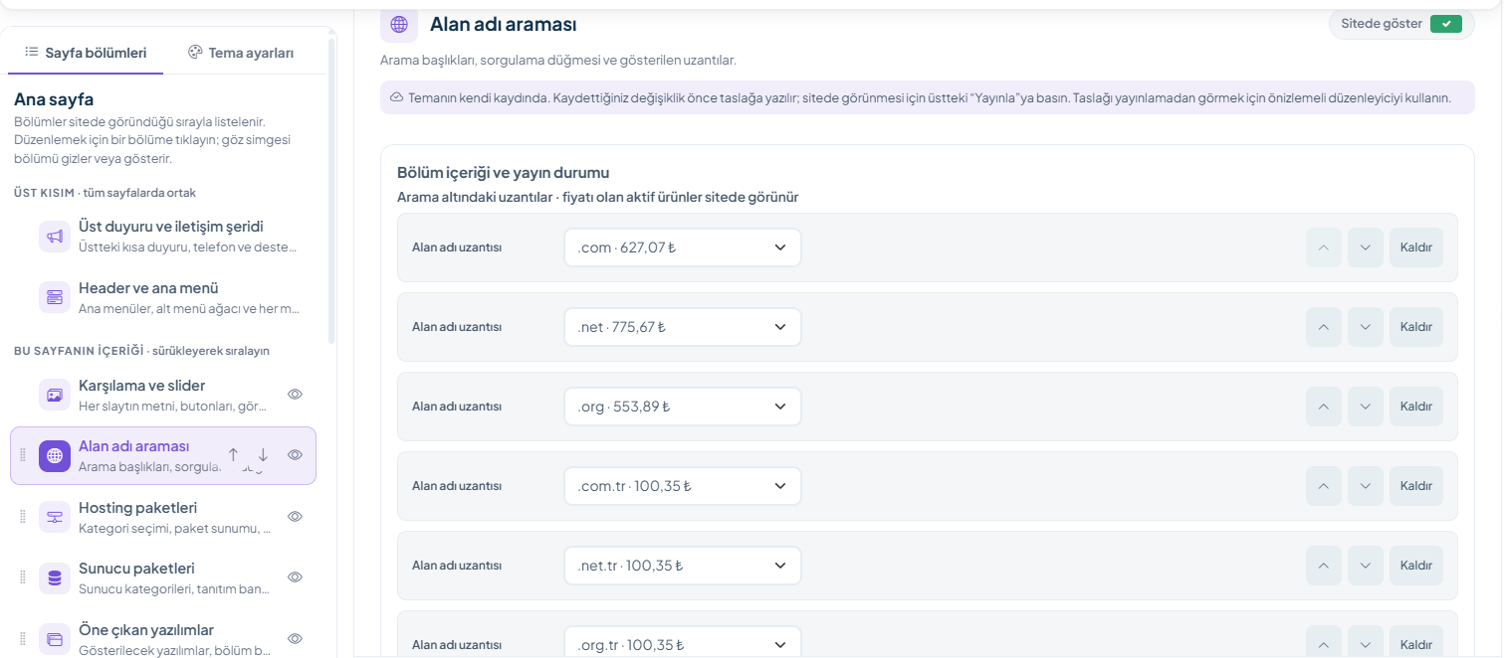Viewport: 1504px width, 658px height.
Task: Toggle visibility of Alan adı araması section
Action: (x=295, y=455)
